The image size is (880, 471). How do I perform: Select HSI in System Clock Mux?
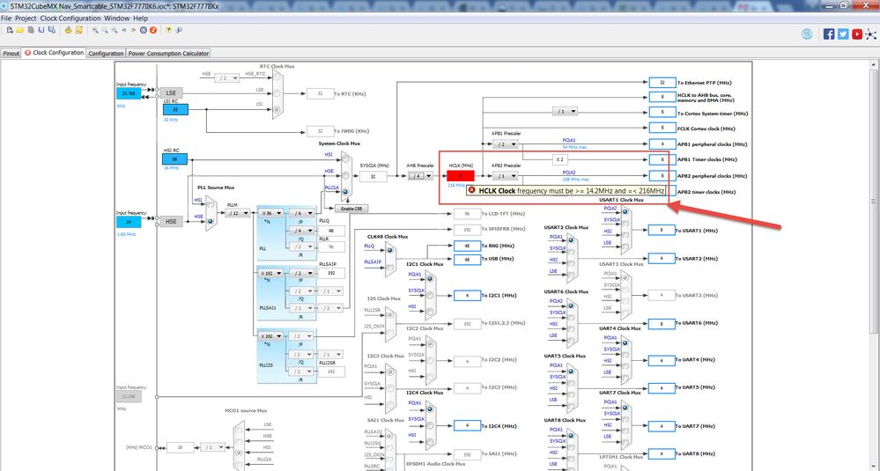(345, 160)
